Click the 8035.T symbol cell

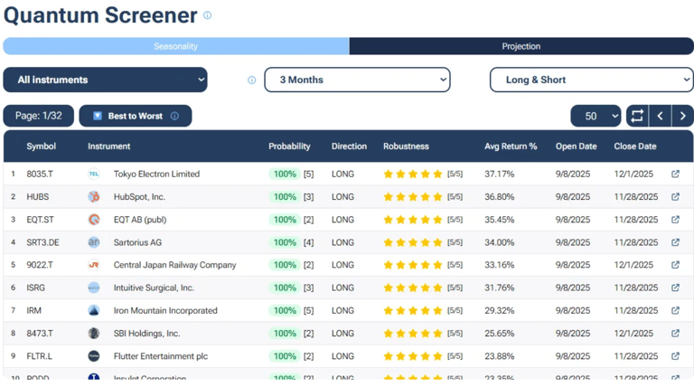[x=40, y=174]
